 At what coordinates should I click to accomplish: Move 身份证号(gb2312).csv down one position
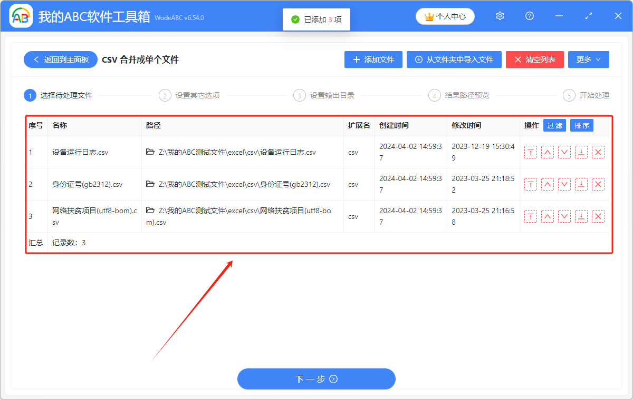564,184
